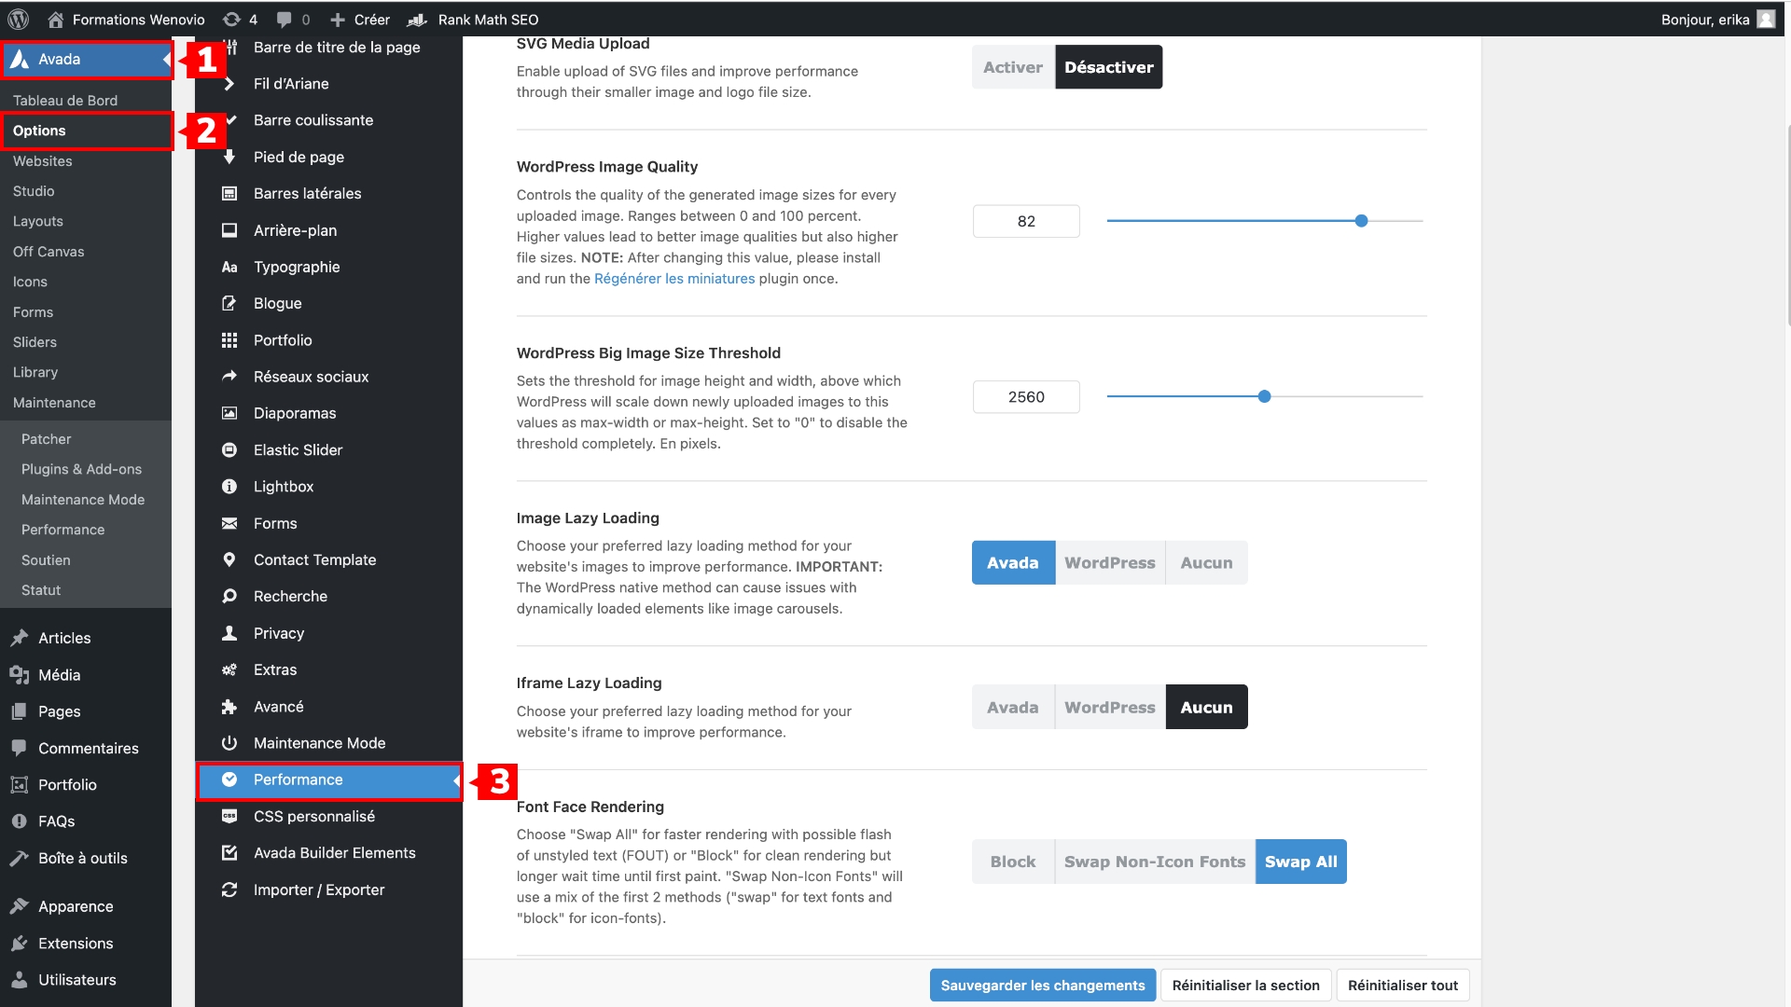This screenshot has height=1007, width=1791.
Task: Choose Swap Non-Icon Fonts rendering
Action: [x=1155, y=862]
